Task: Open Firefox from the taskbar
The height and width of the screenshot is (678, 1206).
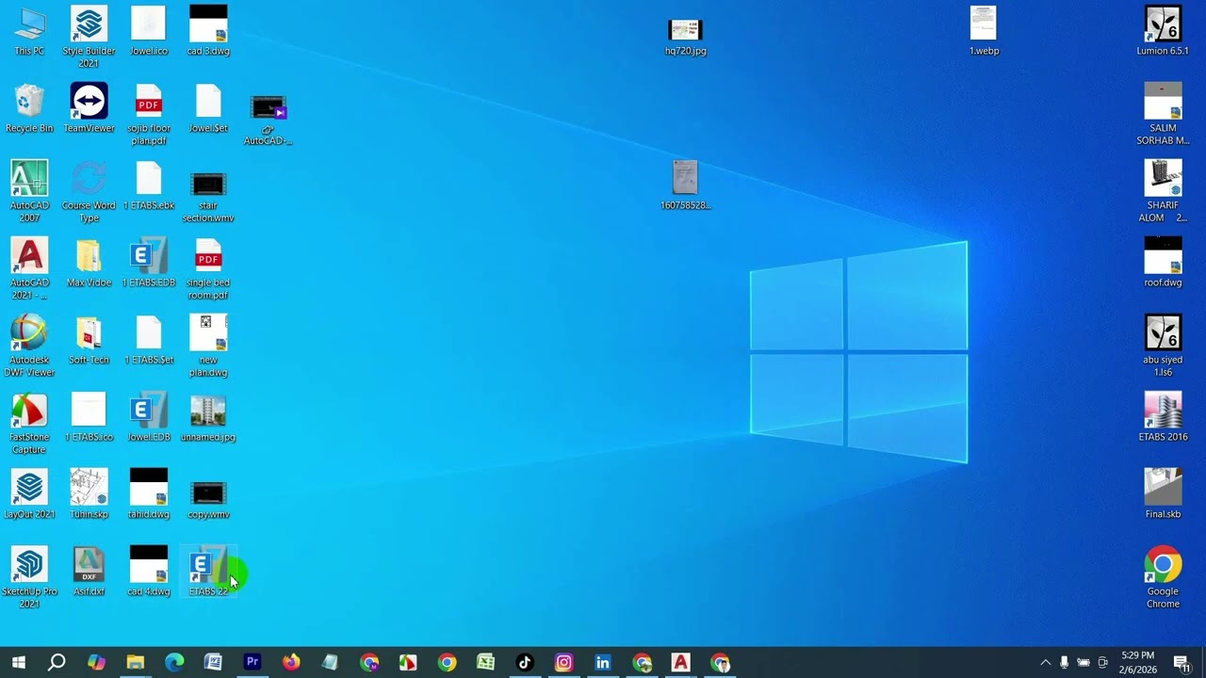Action: (x=291, y=663)
